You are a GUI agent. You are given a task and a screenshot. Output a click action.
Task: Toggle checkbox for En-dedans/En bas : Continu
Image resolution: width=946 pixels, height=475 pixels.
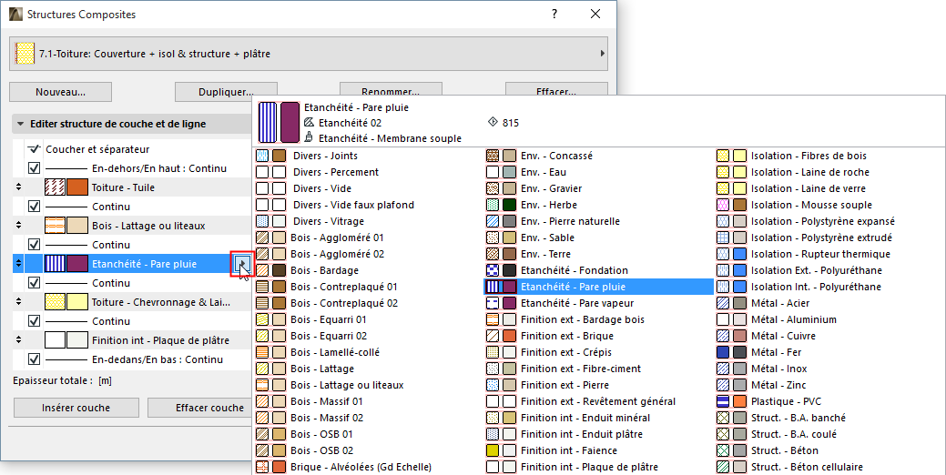[x=35, y=359]
